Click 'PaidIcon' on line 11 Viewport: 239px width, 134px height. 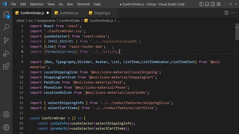(x=52, y=82)
